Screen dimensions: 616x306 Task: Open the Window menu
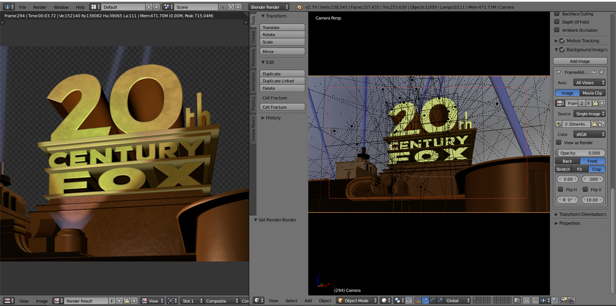(61, 7)
